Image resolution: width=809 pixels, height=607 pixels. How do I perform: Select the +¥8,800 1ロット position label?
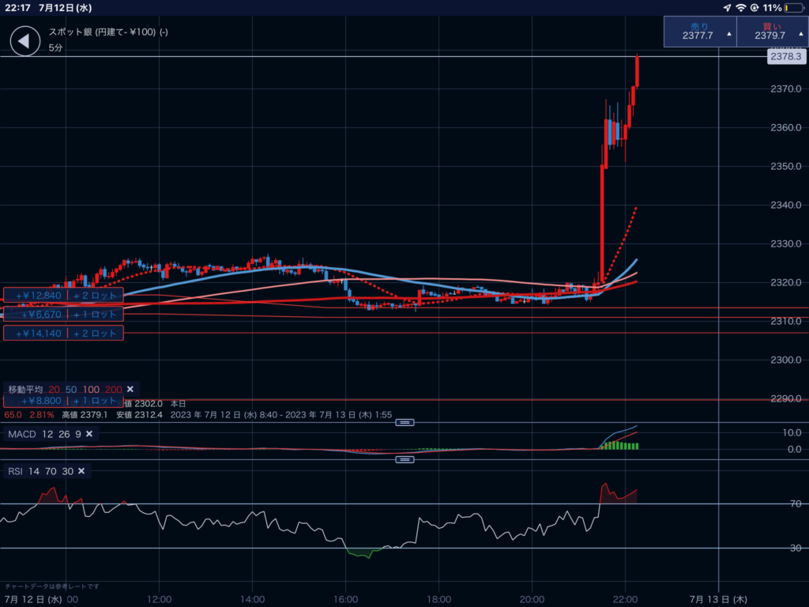coord(63,401)
